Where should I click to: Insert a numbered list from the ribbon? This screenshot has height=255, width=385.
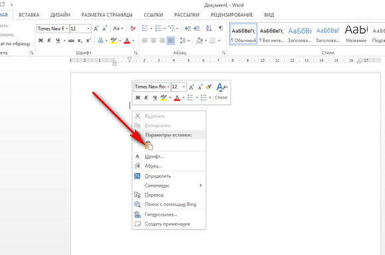tap(158, 29)
